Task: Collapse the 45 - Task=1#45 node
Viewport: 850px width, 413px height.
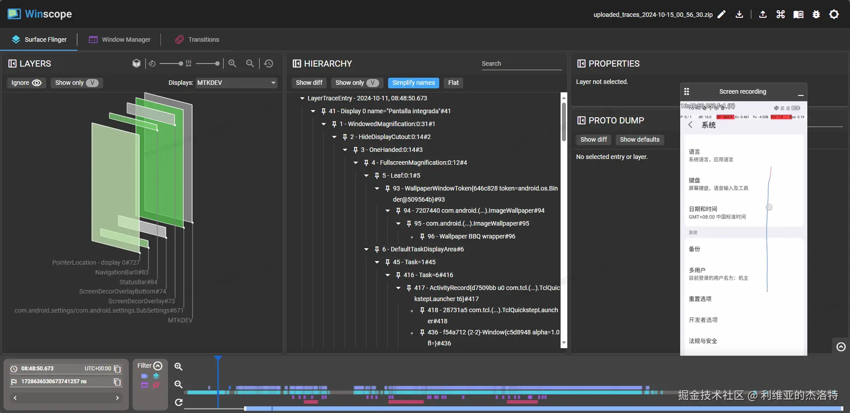Action: point(377,262)
